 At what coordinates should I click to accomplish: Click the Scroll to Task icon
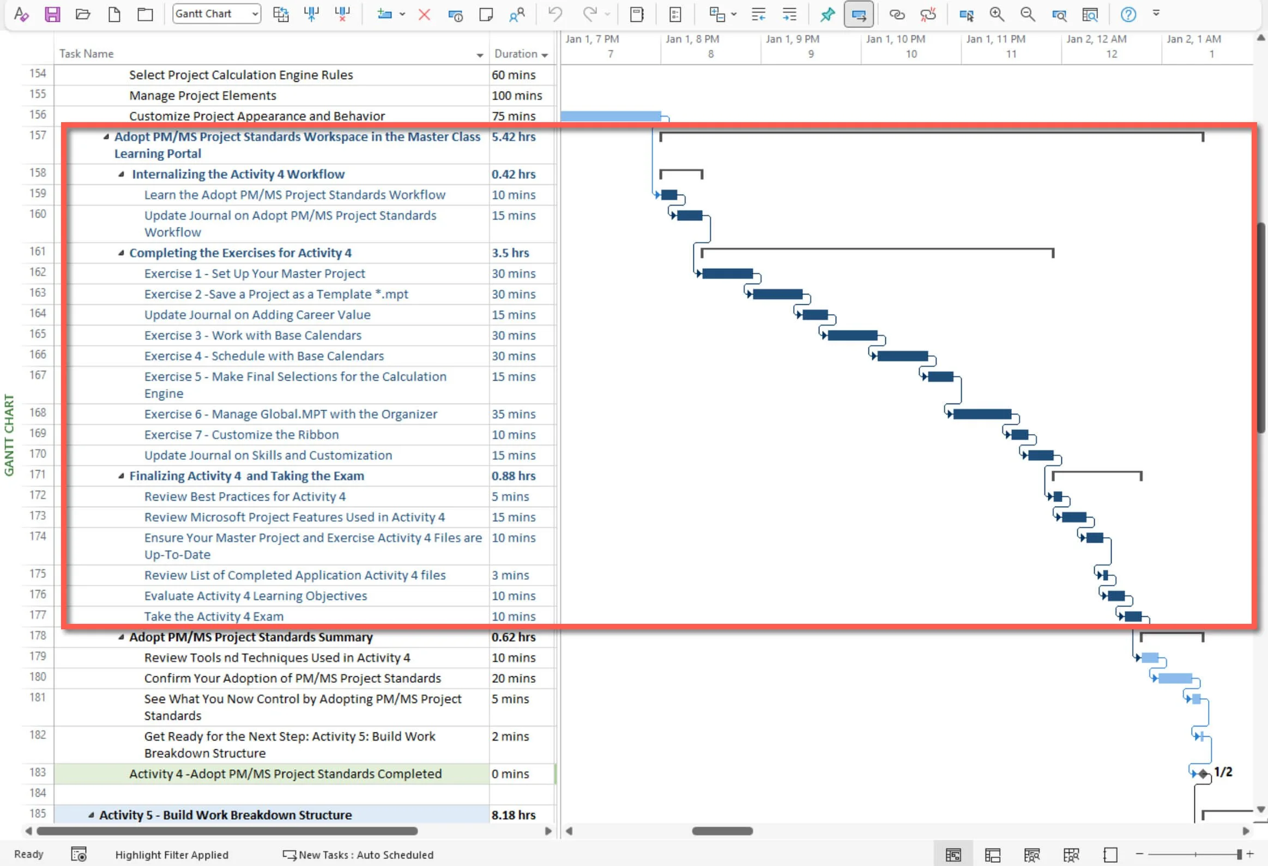967,15
